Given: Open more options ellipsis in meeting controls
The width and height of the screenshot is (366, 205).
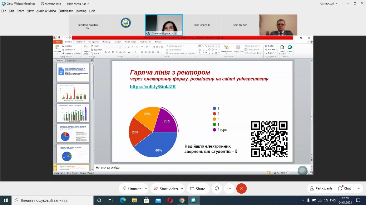Looking at the screenshot, I should point(229,189).
